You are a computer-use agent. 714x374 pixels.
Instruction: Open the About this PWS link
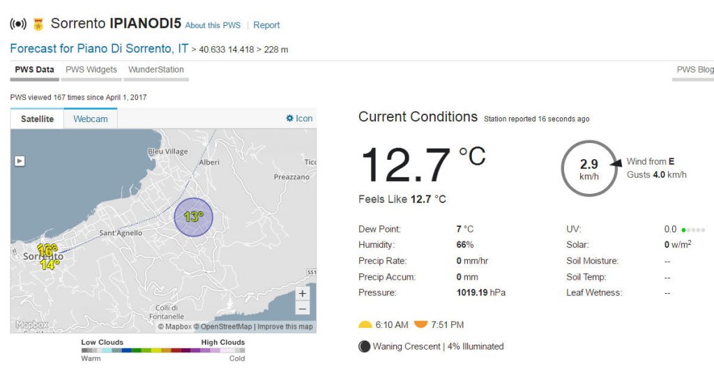[x=213, y=26]
